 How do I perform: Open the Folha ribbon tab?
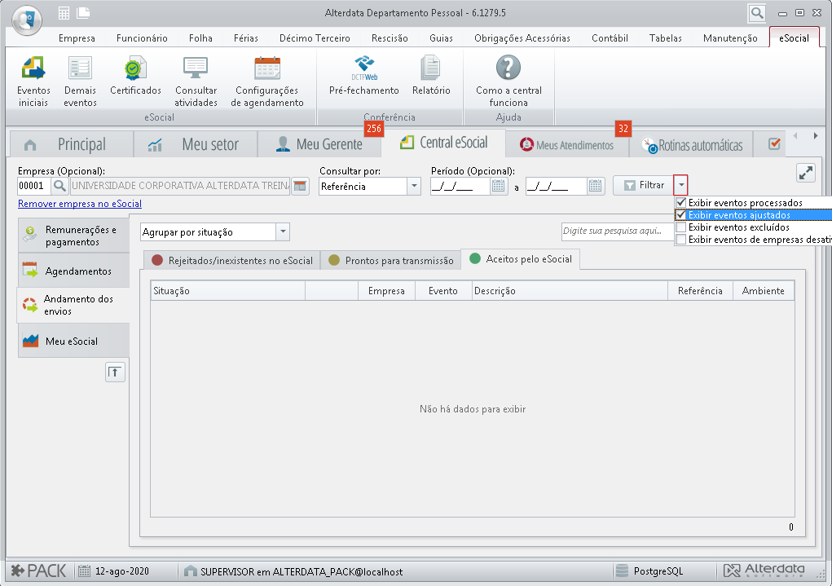coord(200,38)
